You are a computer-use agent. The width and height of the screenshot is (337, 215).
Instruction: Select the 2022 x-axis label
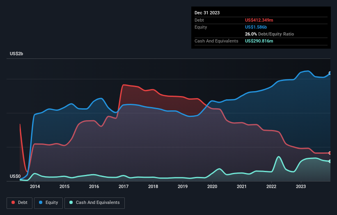coord(271,186)
